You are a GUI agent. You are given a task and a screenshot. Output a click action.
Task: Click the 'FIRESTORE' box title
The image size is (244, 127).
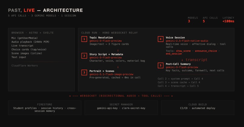click(x=45, y=104)
